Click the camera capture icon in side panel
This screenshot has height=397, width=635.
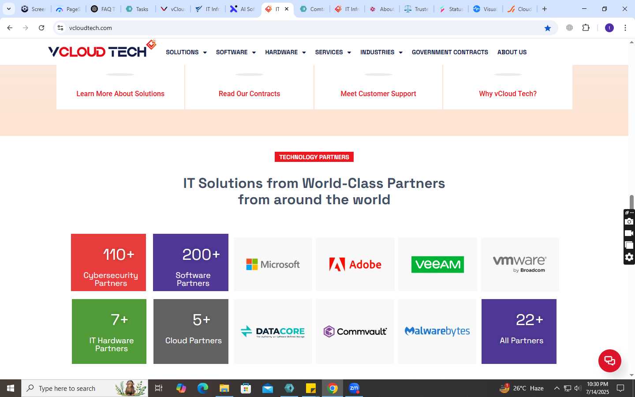[x=629, y=221]
